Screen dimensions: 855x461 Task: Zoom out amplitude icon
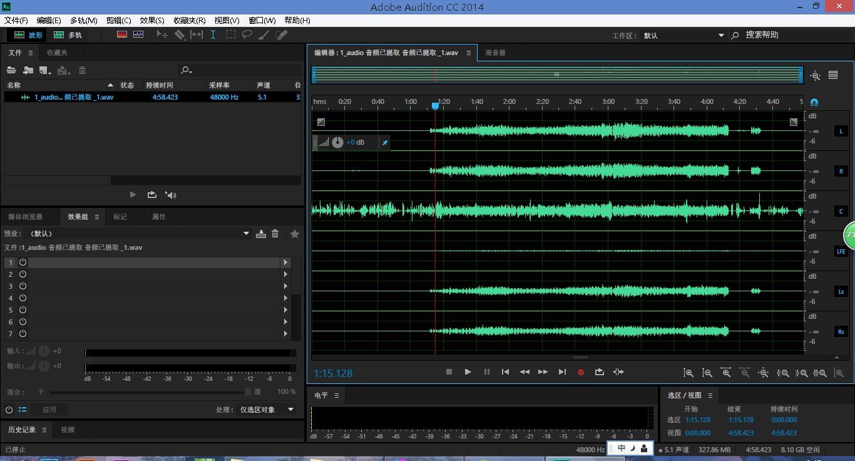click(x=707, y=373)
